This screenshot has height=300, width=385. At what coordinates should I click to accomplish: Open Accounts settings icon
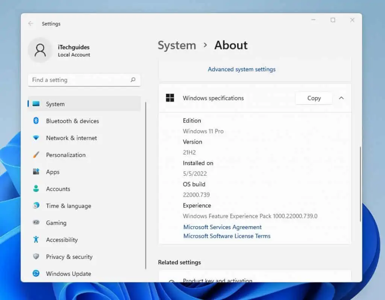37,189
